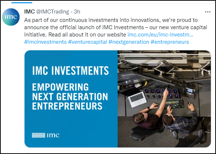Viewport: 216px width, 154px height.
Task: Click the tweet text about venture capital initiative
Action: pos(116,27)
